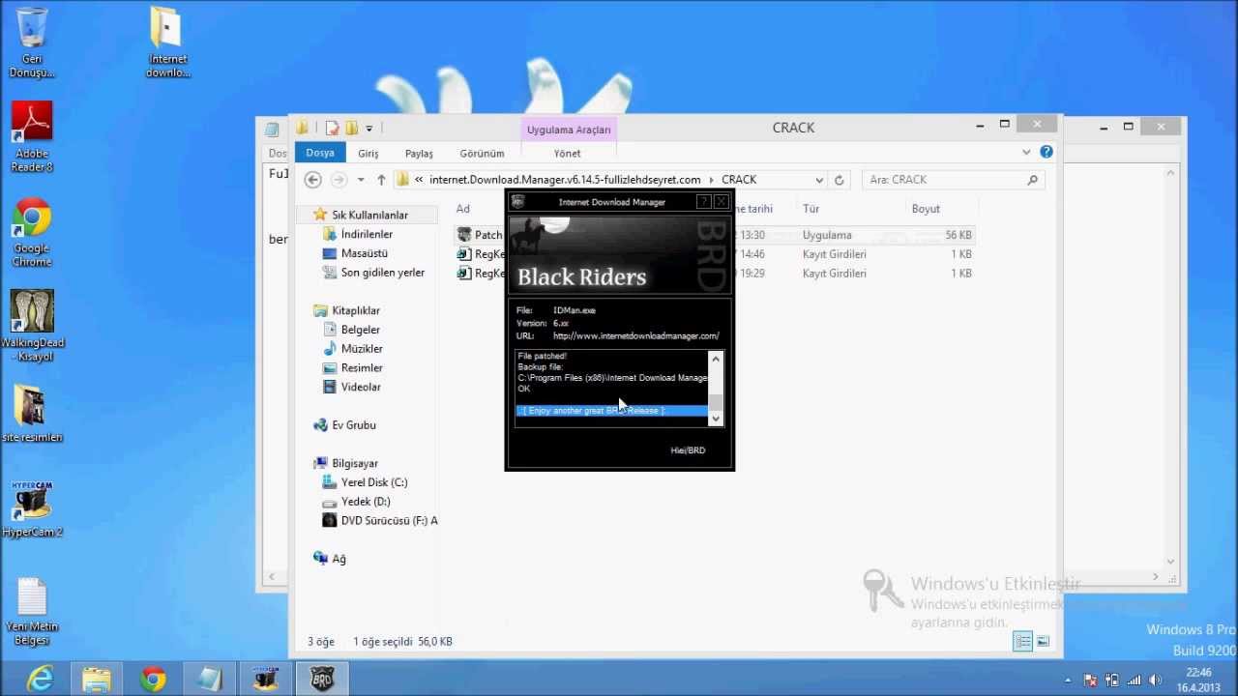Click the CRACK segment in address bar
1238x696 pixels.
click(x=739, y=180)
